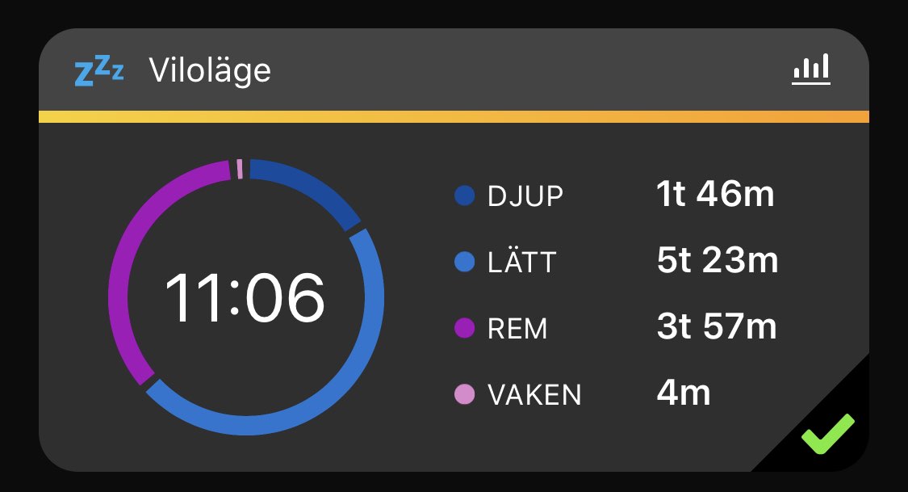Select the purple REM legend dot
This screenshot has width=908, height=492.
(464, 328)
